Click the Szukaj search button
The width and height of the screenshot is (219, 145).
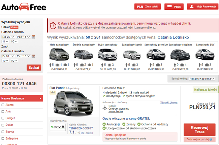click(34, 67)
